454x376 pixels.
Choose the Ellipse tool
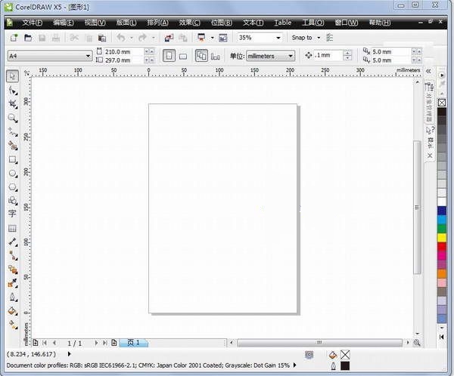(x=12, y=173)
